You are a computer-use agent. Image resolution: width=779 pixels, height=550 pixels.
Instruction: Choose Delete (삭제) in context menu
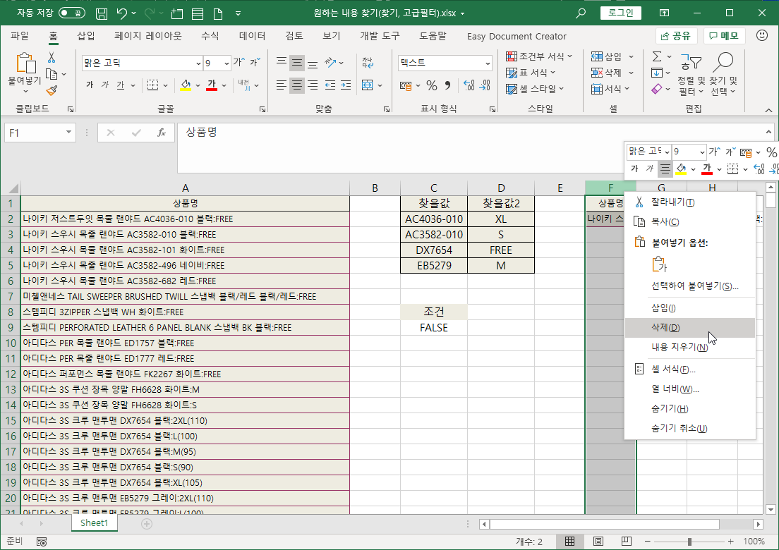689,328
